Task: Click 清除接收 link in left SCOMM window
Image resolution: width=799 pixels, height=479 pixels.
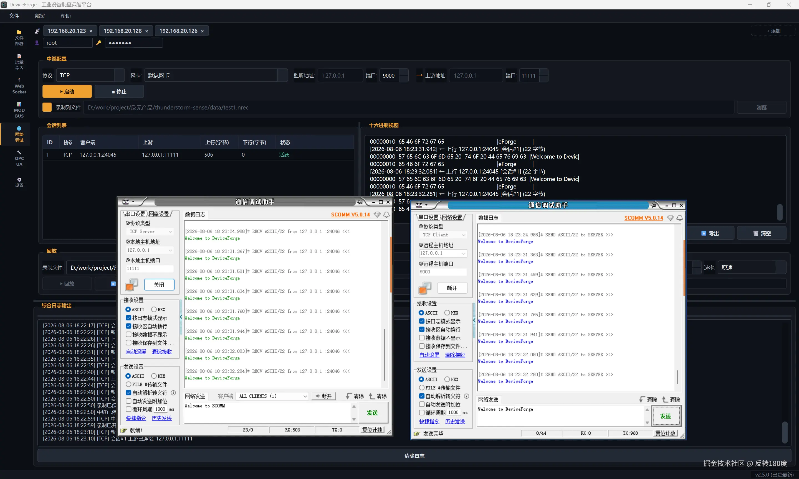Action: tap(162, 351)
